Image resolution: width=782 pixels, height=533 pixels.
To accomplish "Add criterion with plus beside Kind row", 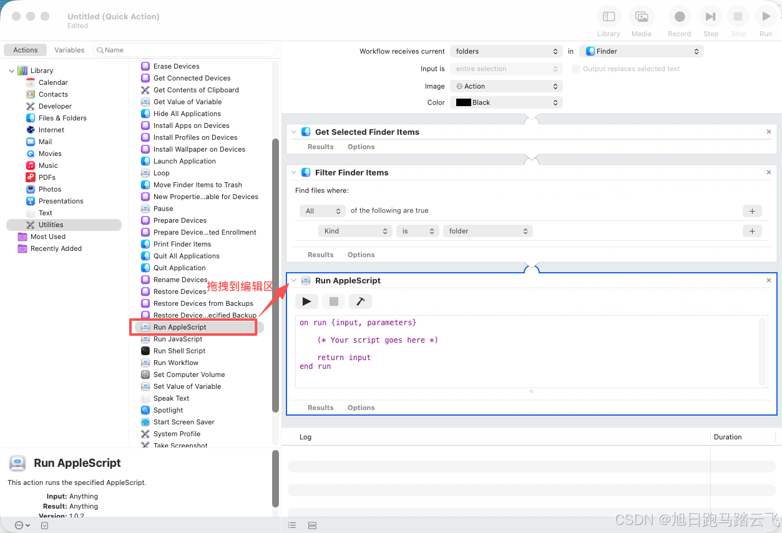I will click(x=752, y=231).
